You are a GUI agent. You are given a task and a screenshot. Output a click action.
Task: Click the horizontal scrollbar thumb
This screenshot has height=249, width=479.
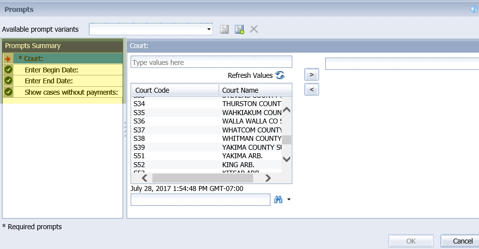tap(203, 178)
